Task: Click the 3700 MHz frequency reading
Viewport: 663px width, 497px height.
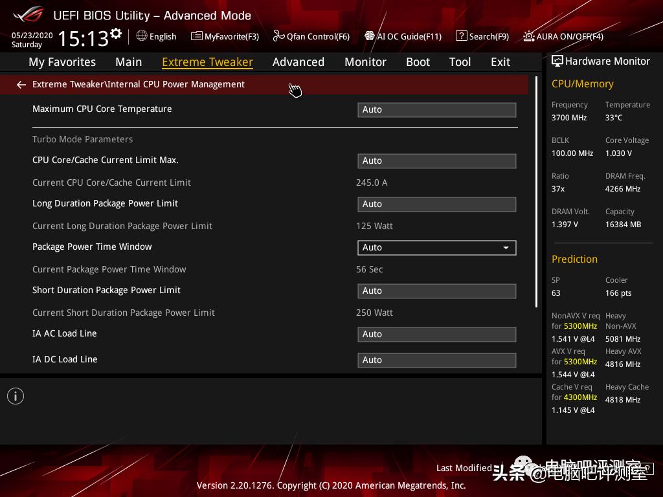Action: tap(568, 118)
